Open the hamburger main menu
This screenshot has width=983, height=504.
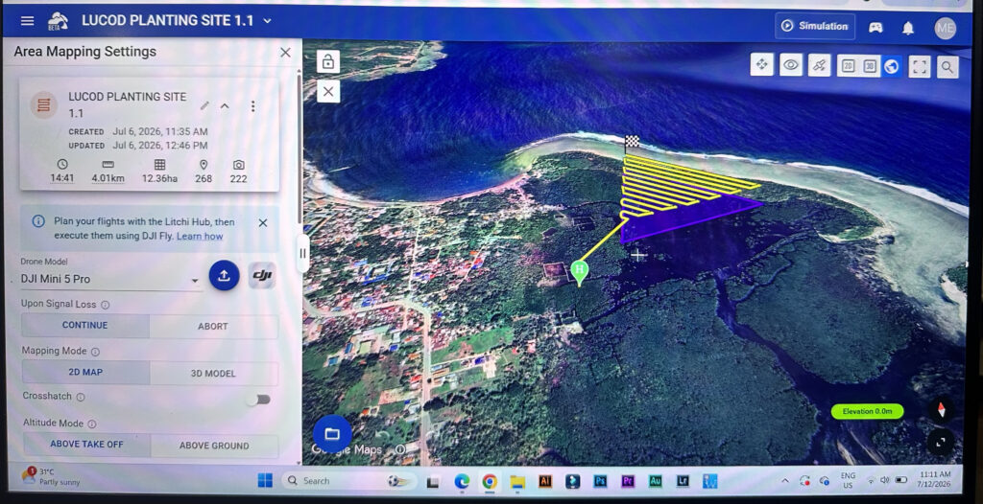pyautogui.click(x=27, y=21)
